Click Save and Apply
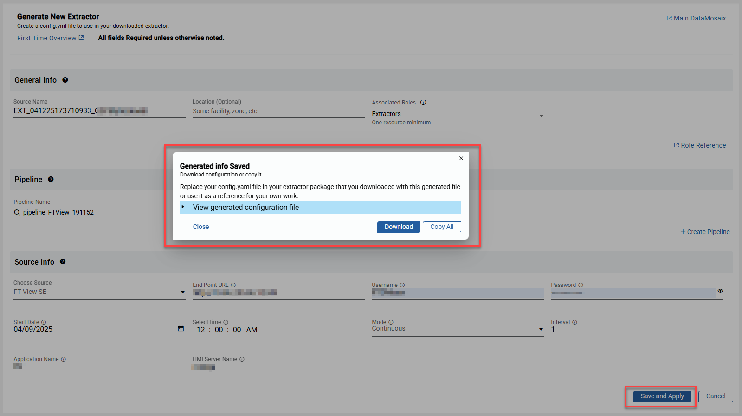The image size is (742, 416). coord(662,396)
